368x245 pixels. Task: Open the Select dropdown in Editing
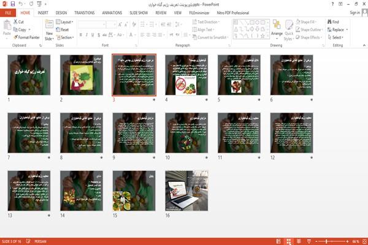pyautogui.click(x=335, y=37)
